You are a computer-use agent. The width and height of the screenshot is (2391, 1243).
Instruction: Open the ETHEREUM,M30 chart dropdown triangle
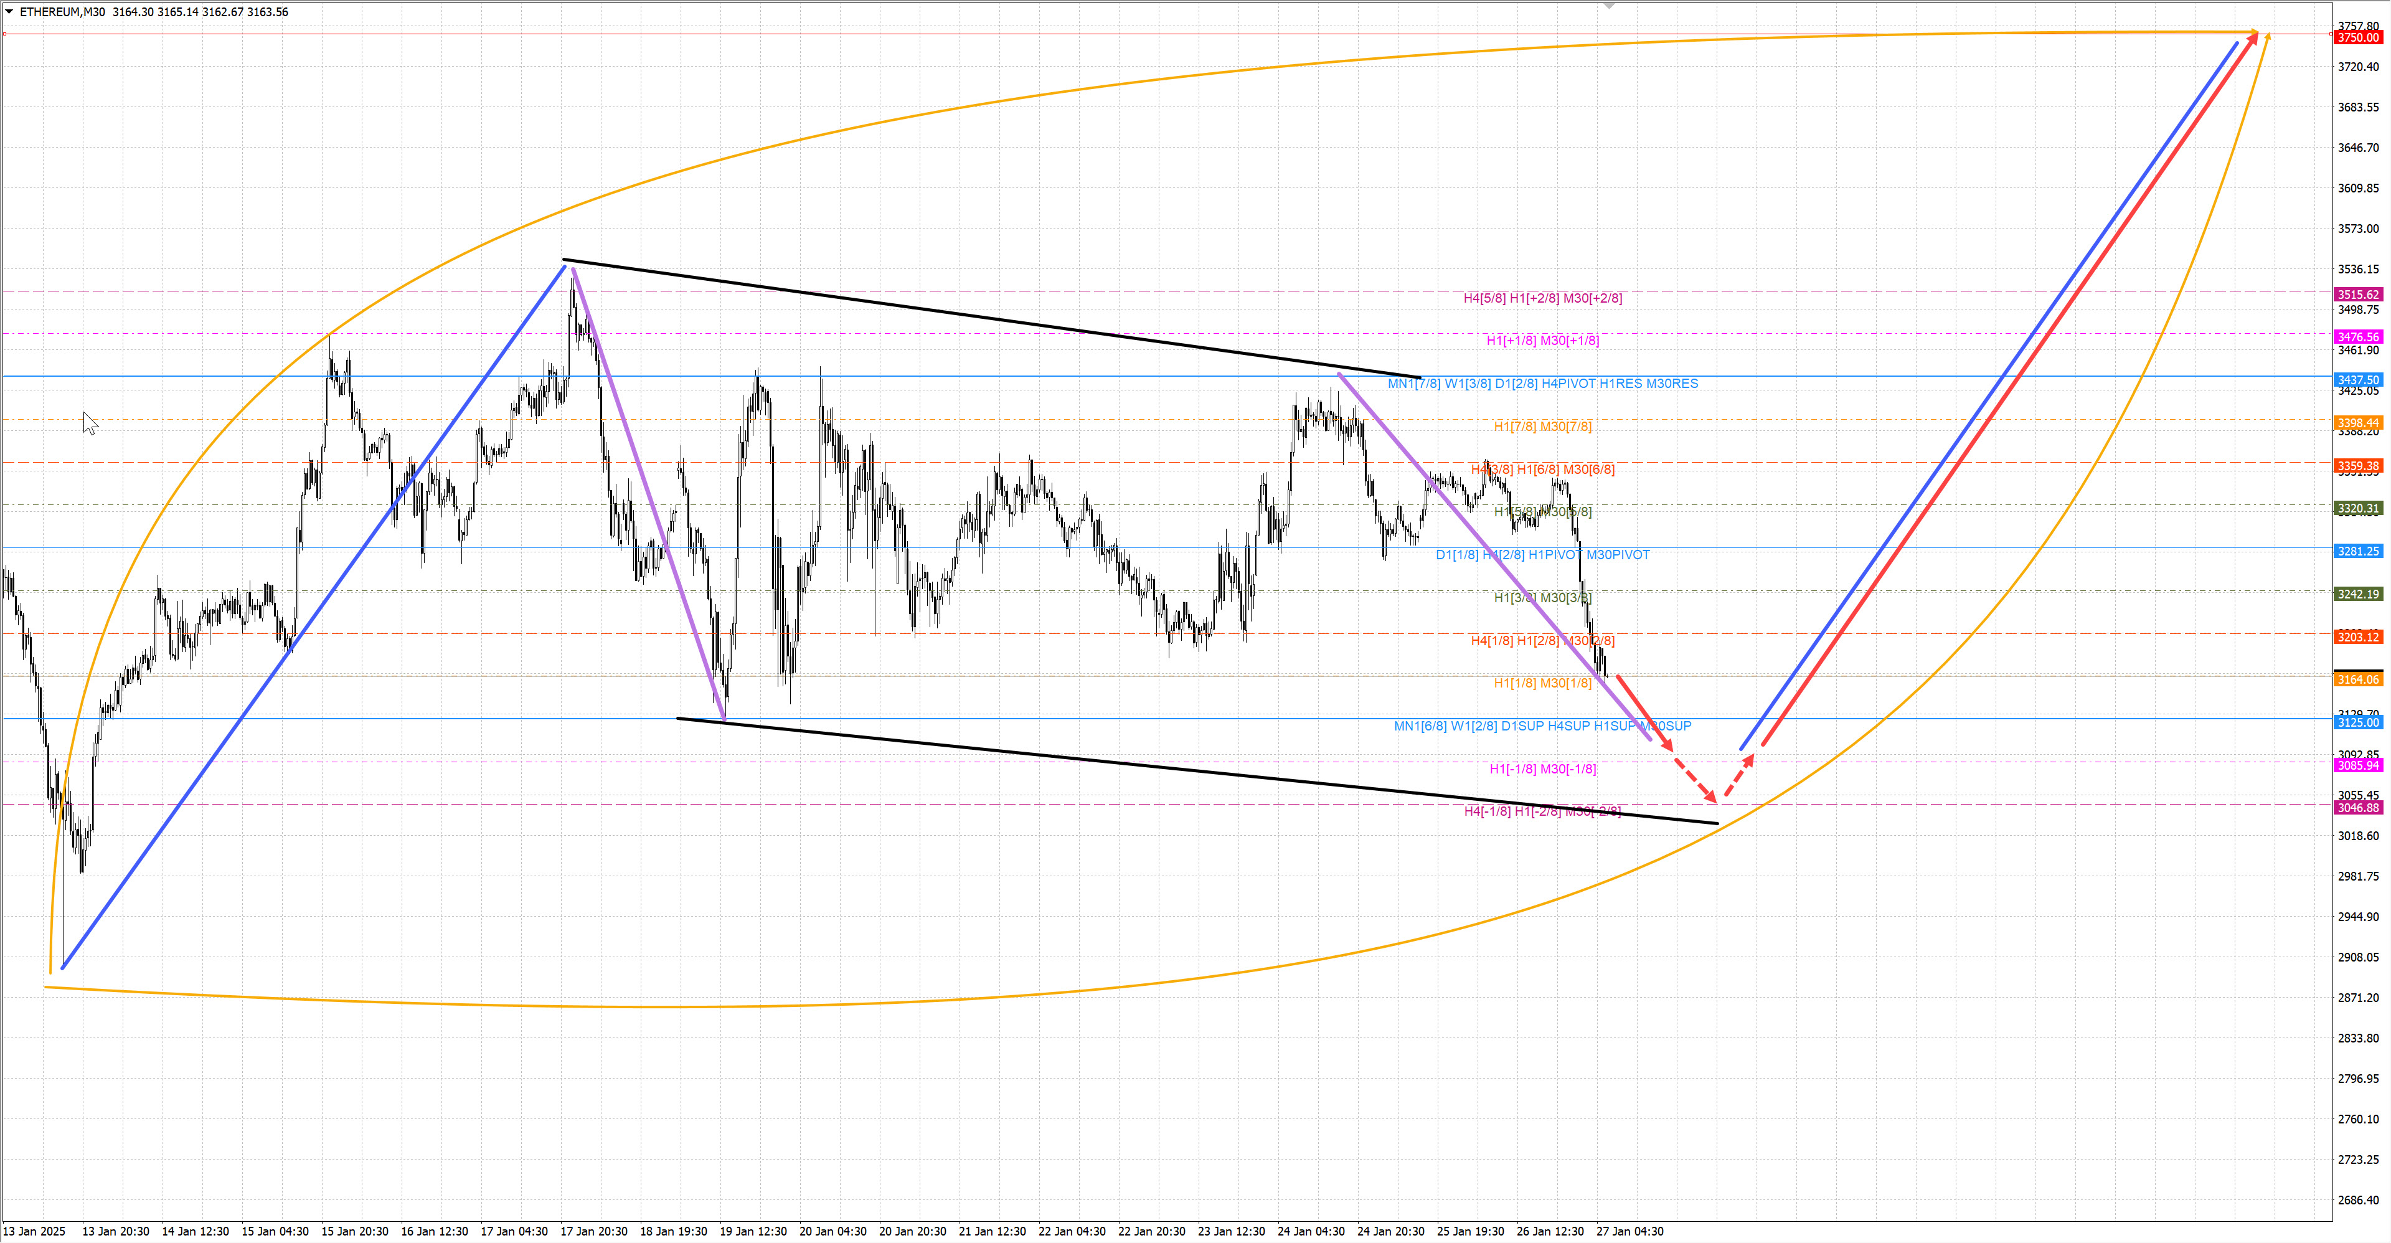tap(9, 12)
